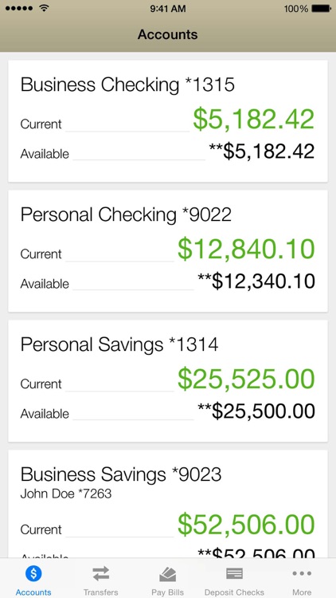Select available balance $12,340.10
Viewport: 336px width, 598px height.
(x=256, y=281)
